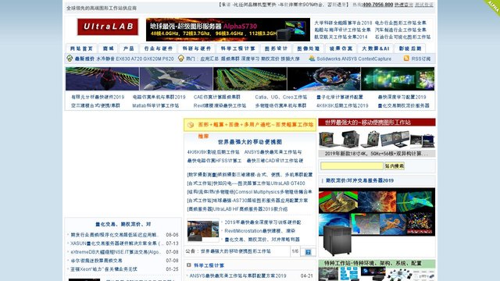Open the 商城 navigation tab

click(x=108, y=48)
